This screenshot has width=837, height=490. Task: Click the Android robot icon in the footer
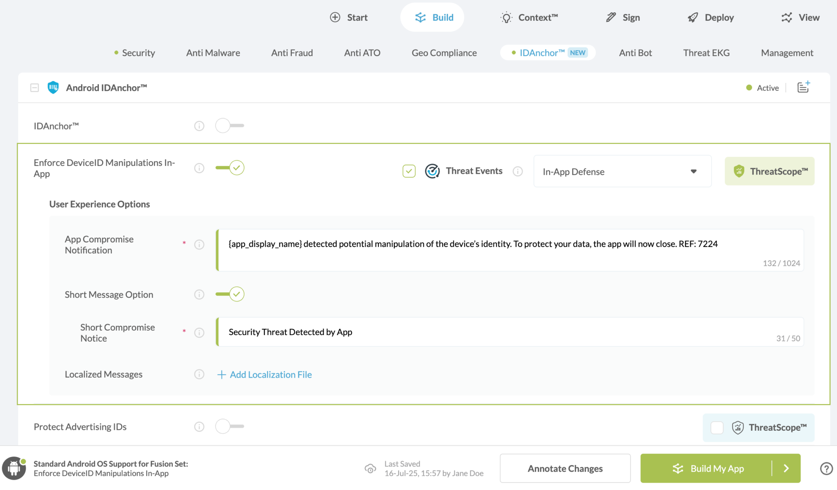click(x=14, y=468)
